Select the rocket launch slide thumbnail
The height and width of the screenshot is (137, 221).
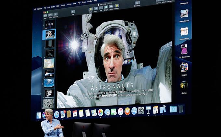tap(49, 63)
